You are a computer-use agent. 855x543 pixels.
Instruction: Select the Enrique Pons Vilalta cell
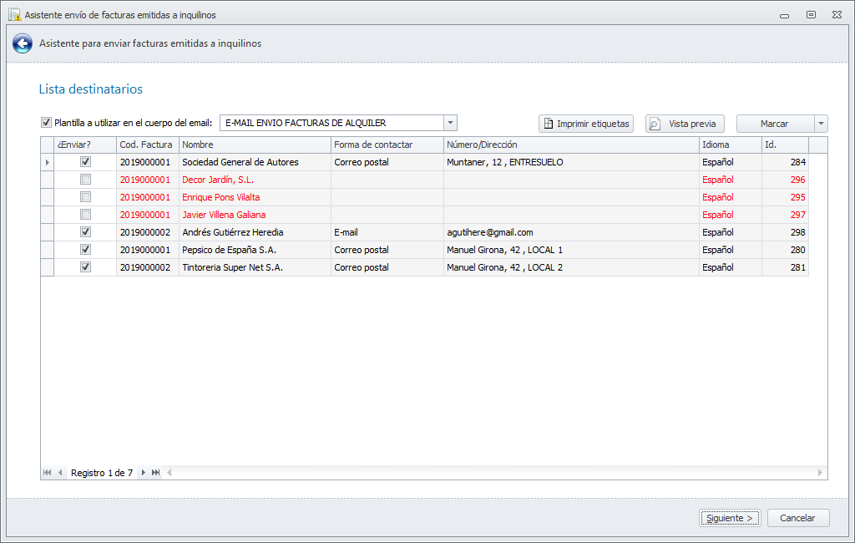pos(255,197)
